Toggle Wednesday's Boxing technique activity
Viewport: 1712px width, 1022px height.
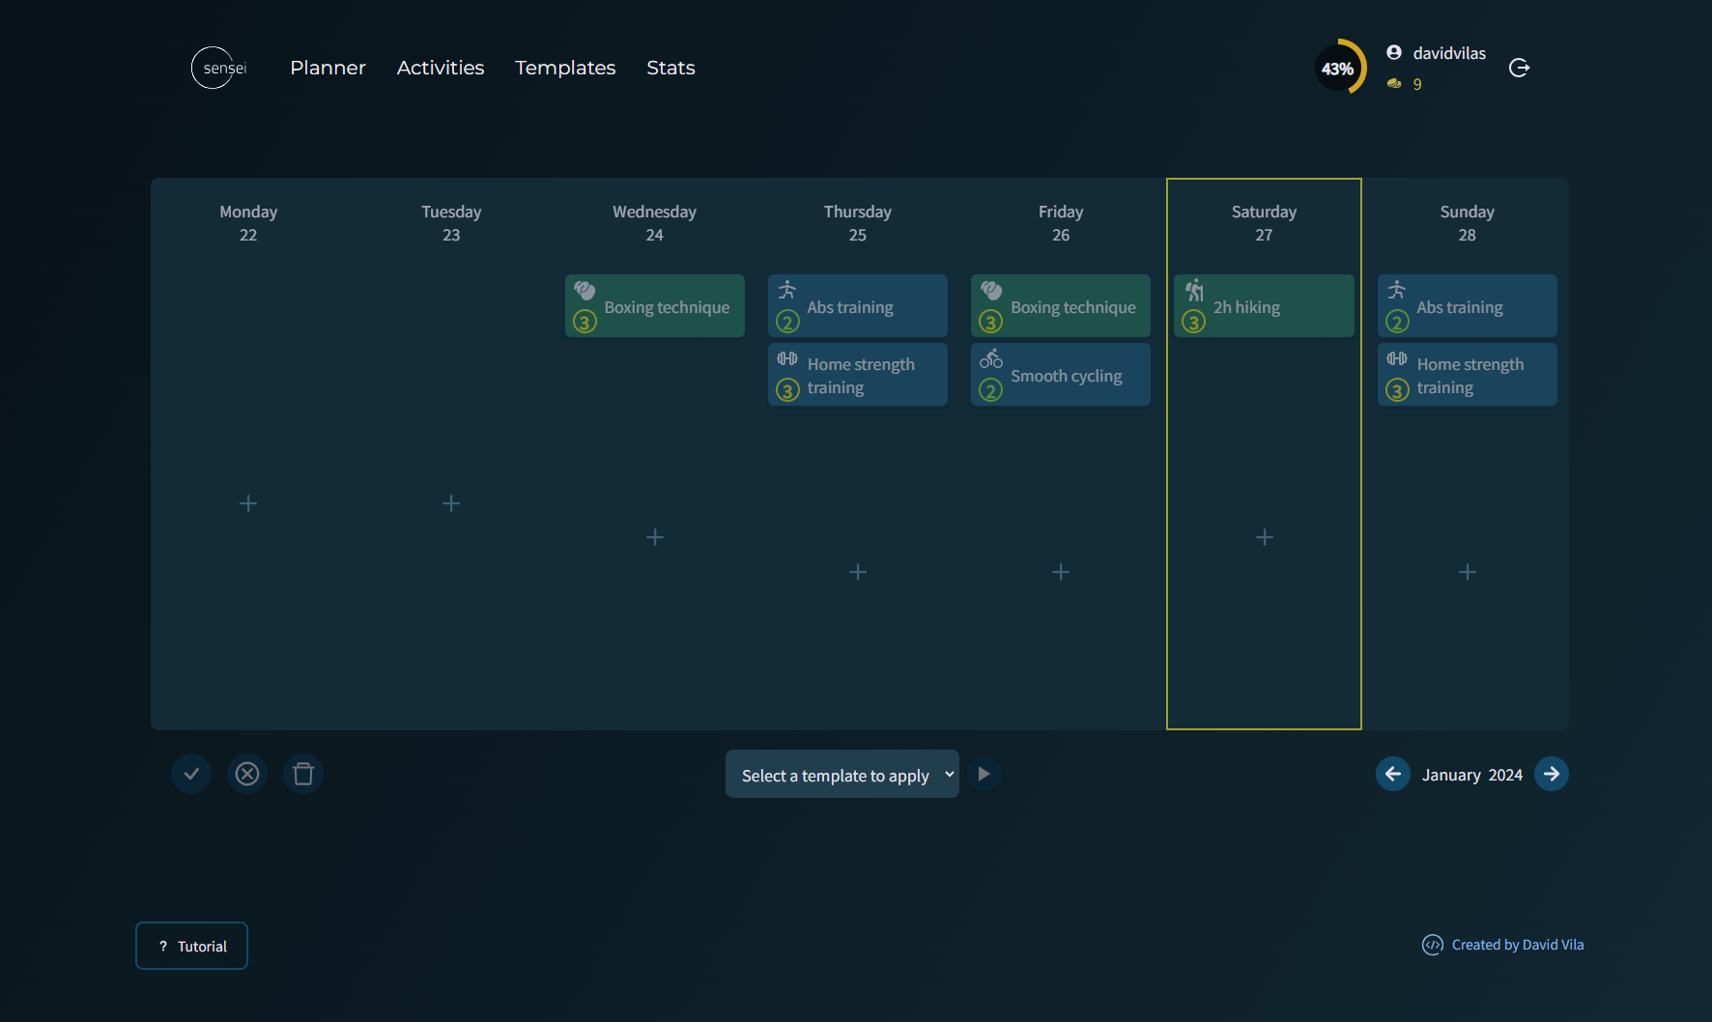point(655,306)
